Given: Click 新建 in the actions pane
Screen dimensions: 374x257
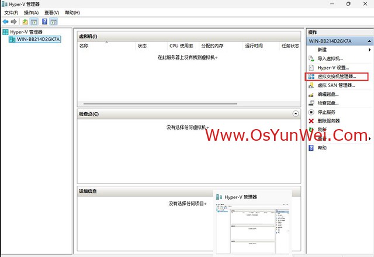Looking at the screenshot, I should 322,50.
